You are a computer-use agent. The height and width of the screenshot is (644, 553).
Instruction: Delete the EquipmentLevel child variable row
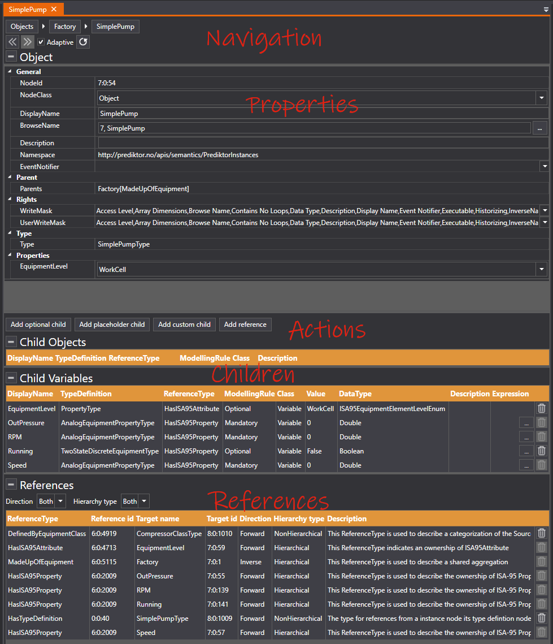tap(541, 408)
